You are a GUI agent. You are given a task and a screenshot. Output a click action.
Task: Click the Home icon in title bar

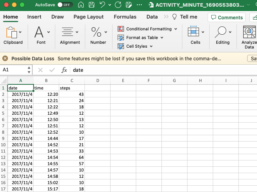pyautogui.click(x=81, y=5)
